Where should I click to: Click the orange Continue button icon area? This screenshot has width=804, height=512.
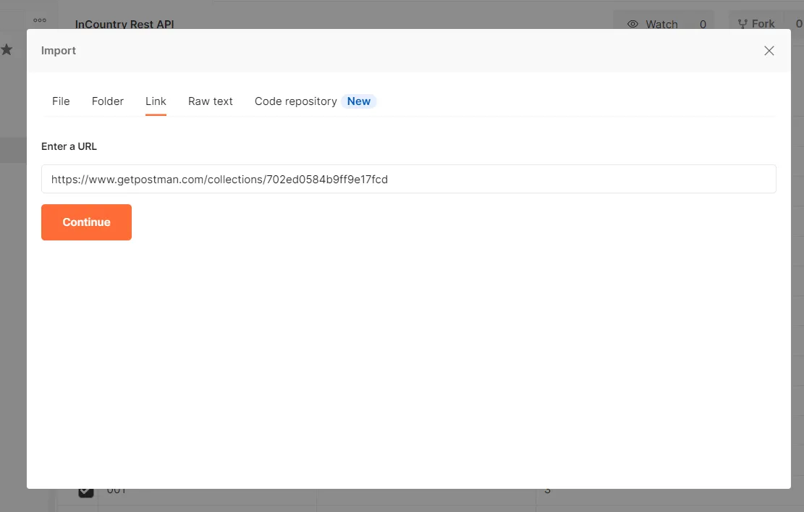tap(86, 222)
